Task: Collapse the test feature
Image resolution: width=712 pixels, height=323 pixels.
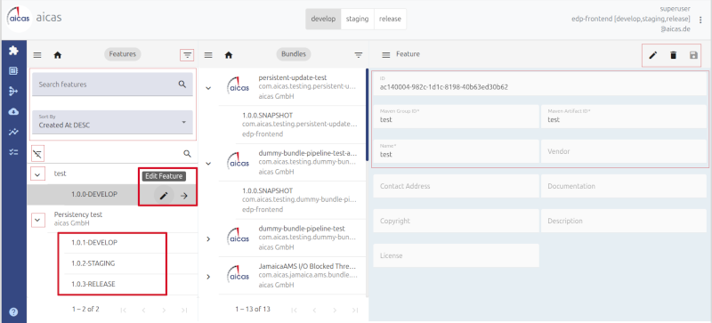Action: click(x=37, y=174)
